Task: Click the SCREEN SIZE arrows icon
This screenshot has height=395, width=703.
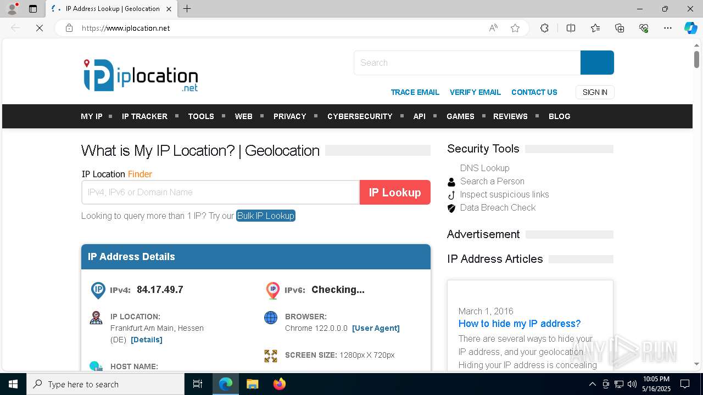Action: click(x=271, y=356)
